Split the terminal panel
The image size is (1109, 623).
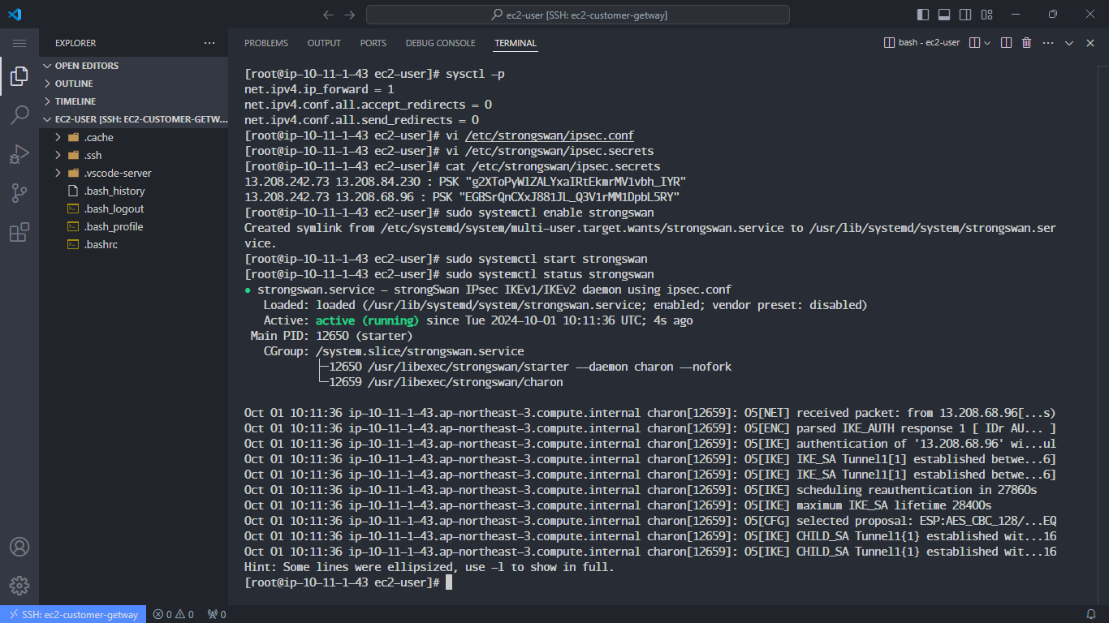point(1005,42)
